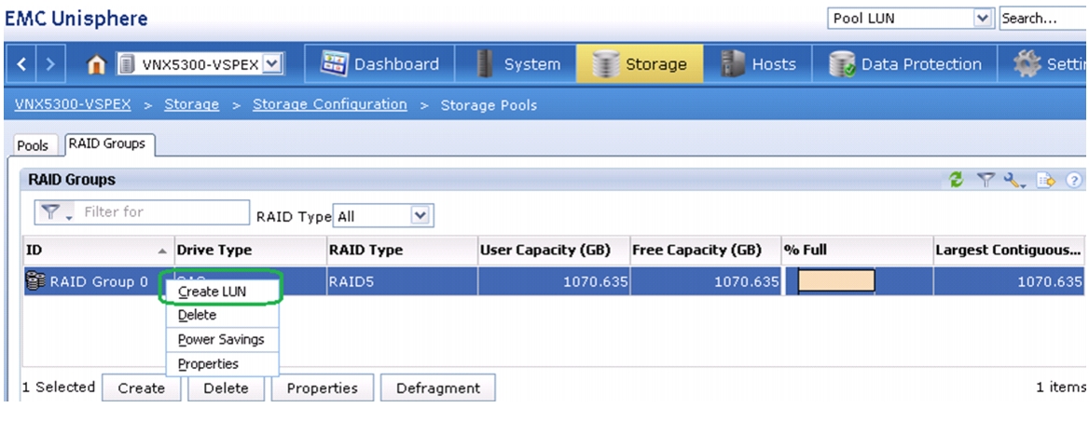Click the export list icon in panel header
Screen dimensions: 1089x435
pos(1046,181)
